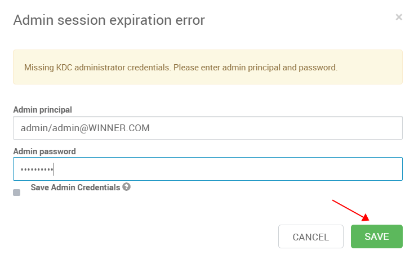Tick the Save Admin Credentials checkbox

click(17, 193)
